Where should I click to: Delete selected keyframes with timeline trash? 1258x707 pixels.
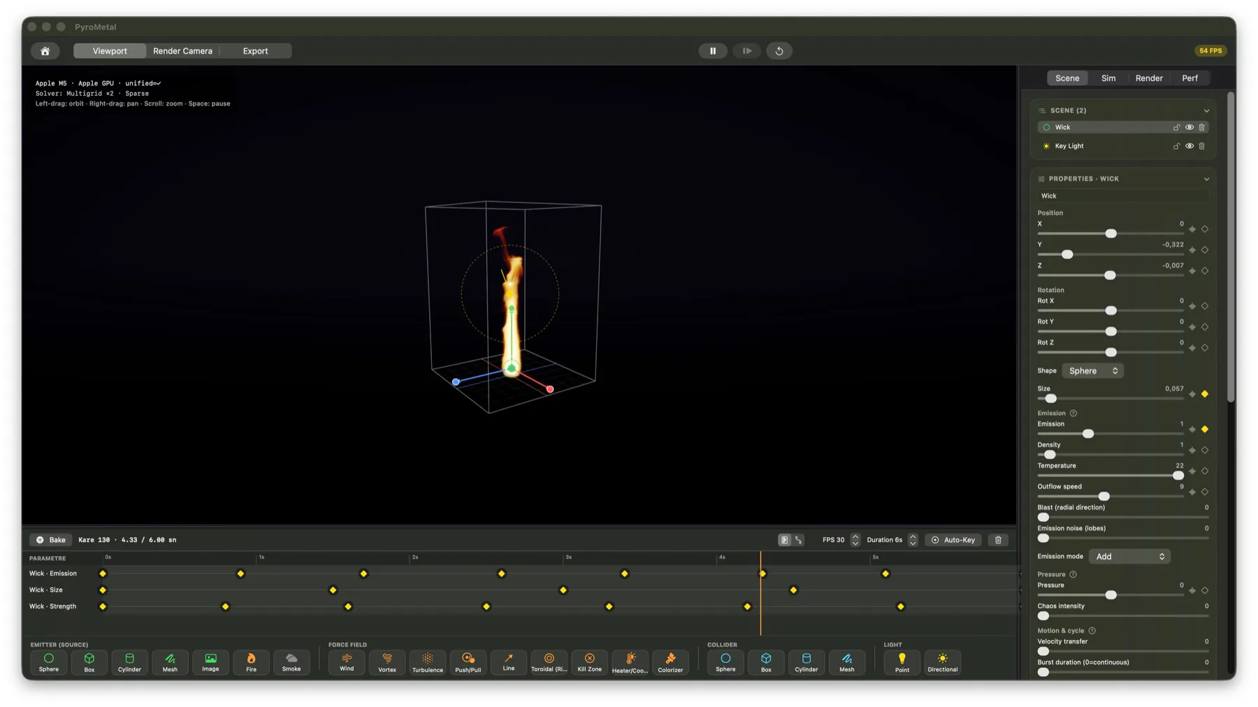[x=998, y=540]
